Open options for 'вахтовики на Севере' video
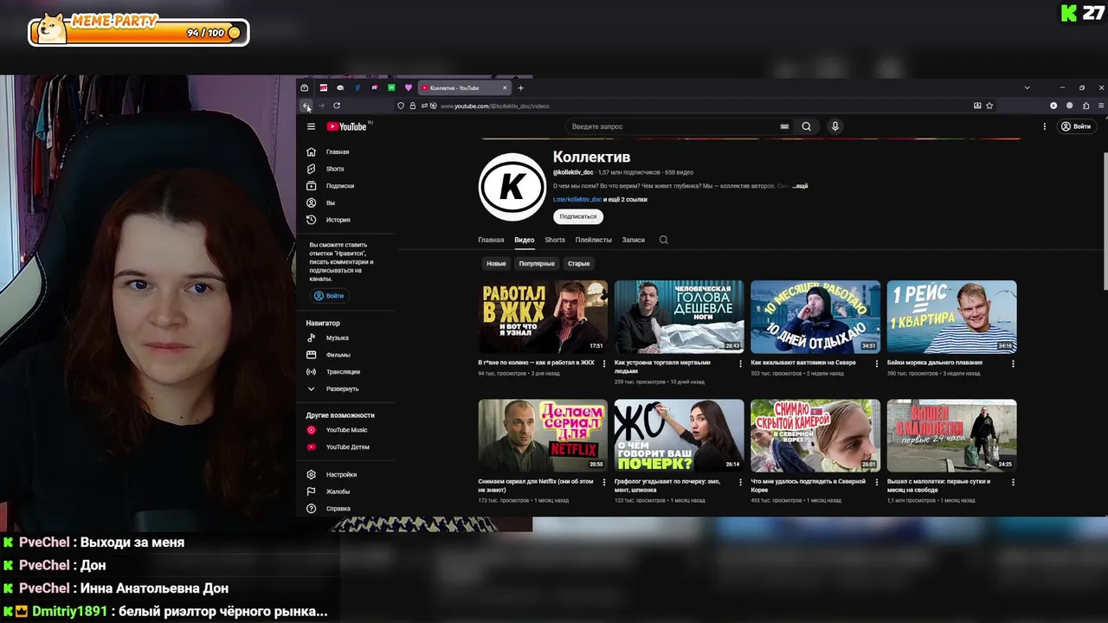Viewport: 1108px width, 623px height. (x=877, y=363)
